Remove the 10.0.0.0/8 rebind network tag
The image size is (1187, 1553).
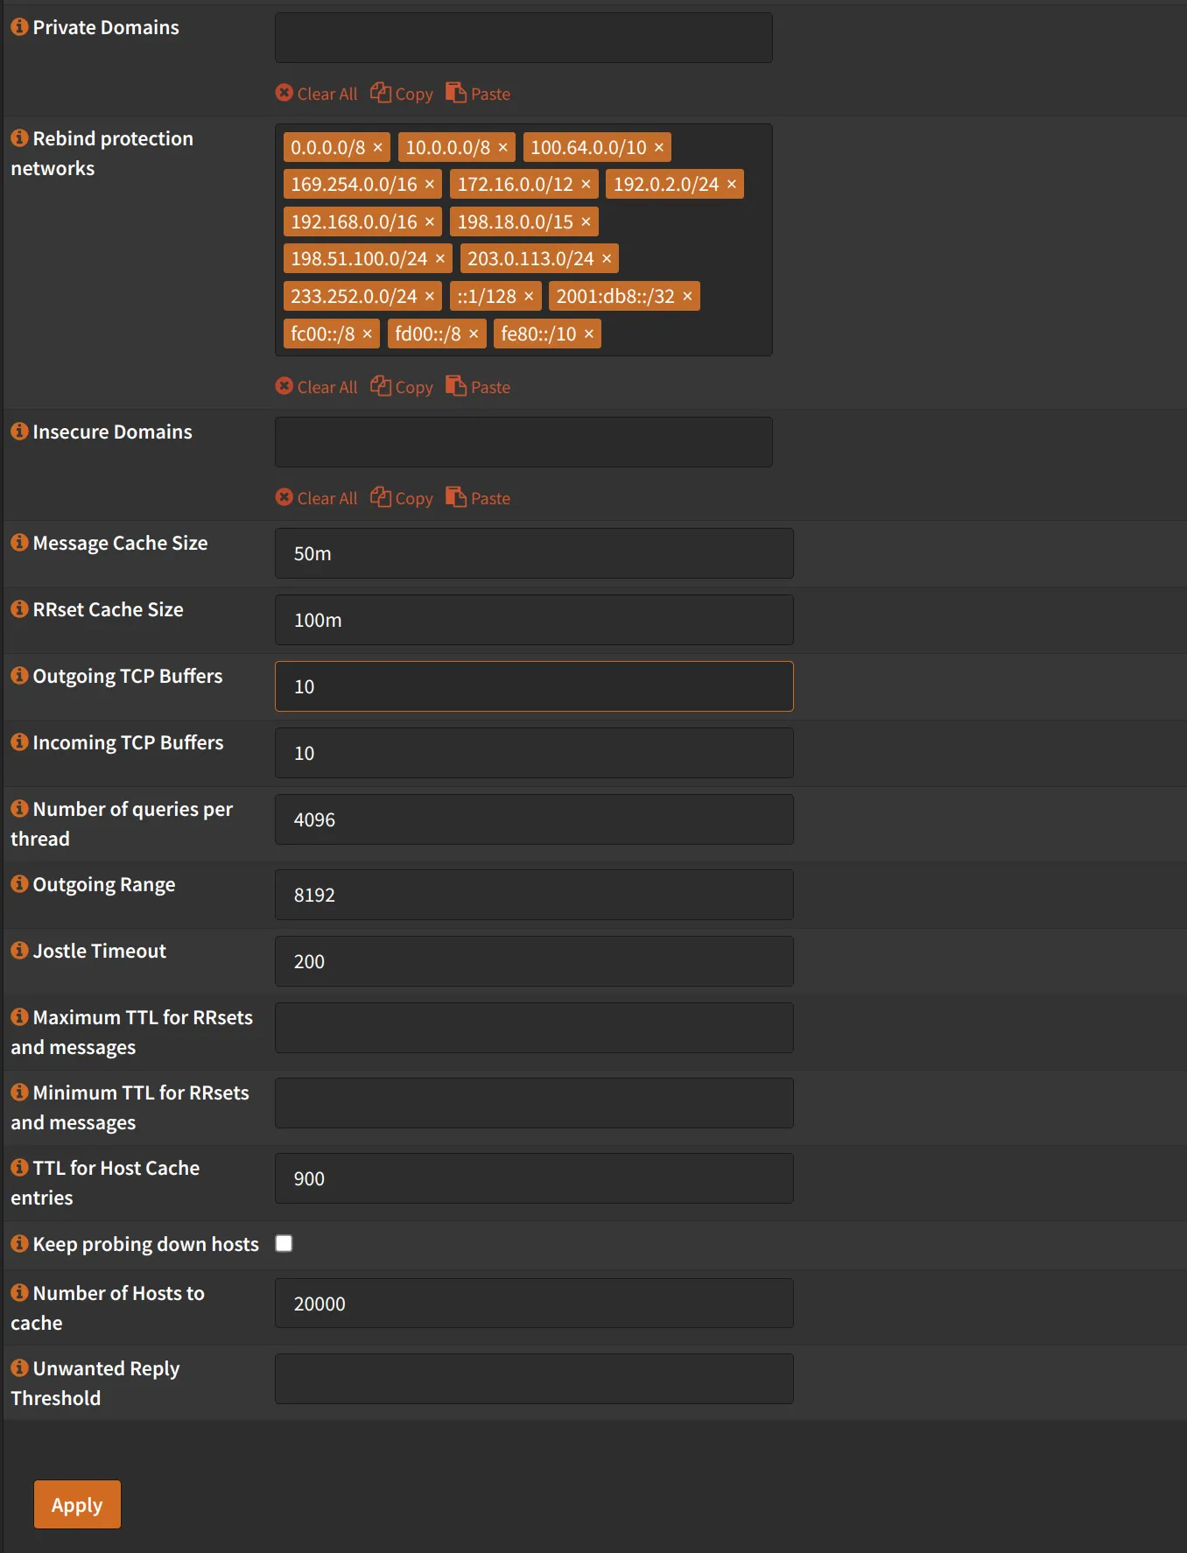tap(503, 148)
